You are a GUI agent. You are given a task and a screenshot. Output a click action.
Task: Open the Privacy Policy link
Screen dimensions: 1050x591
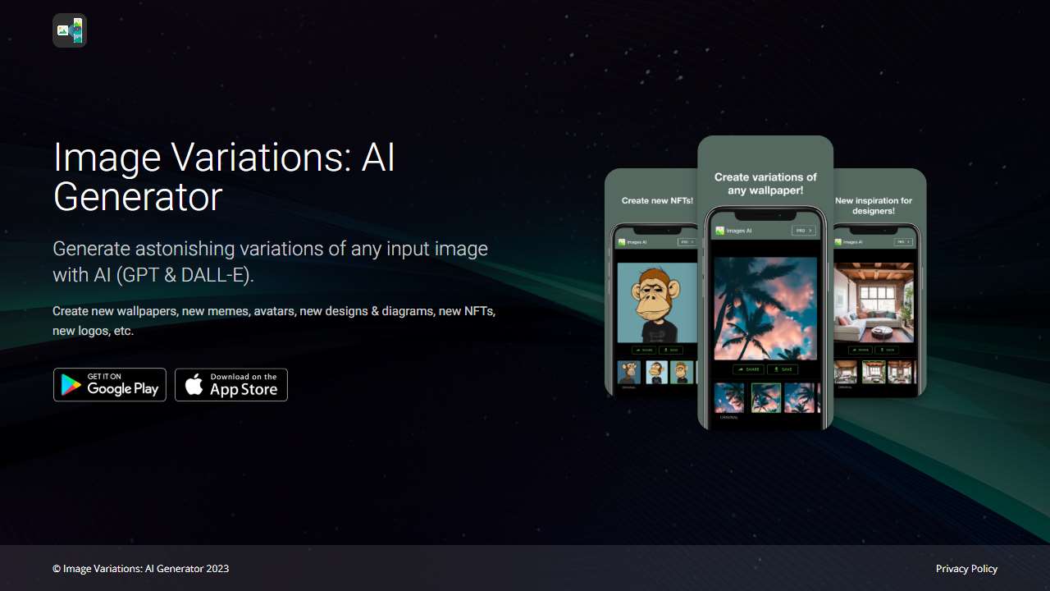(x=966, y=568)
